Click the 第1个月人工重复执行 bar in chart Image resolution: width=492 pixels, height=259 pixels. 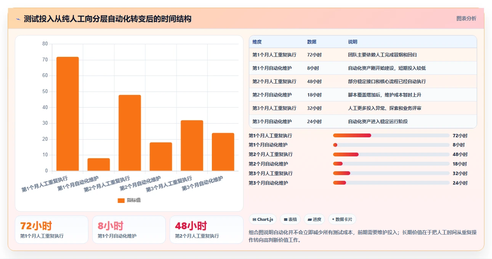pos(67,114)
